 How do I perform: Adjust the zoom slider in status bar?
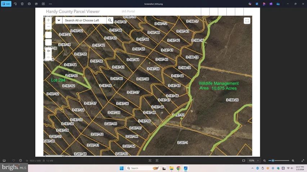273,161
